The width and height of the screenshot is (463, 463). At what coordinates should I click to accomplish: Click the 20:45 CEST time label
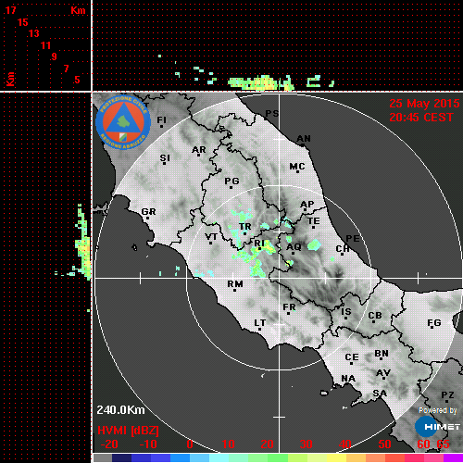click(421, 118)
